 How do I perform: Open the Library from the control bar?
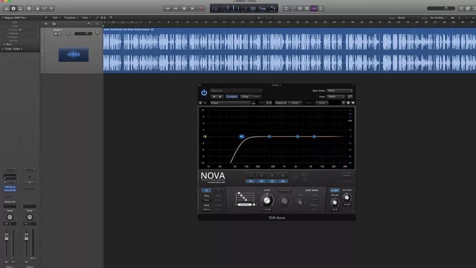(6, 8)
